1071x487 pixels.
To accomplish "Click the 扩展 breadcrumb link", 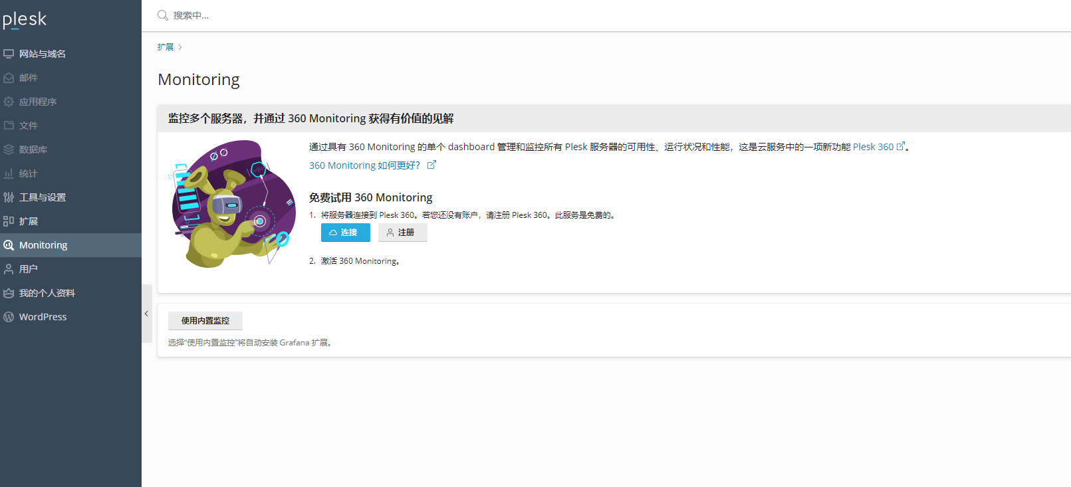I will [166, 47].
